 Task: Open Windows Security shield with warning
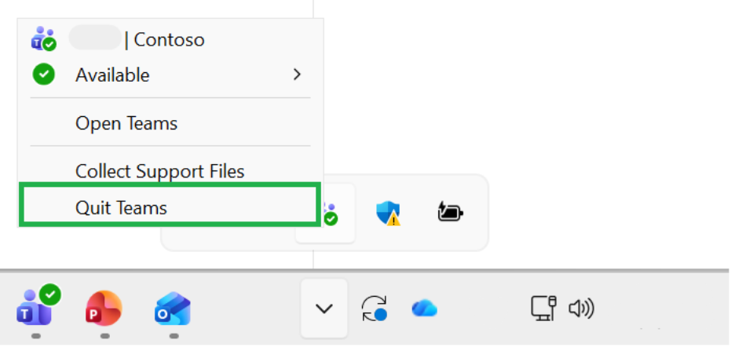(x=389, y=214)
